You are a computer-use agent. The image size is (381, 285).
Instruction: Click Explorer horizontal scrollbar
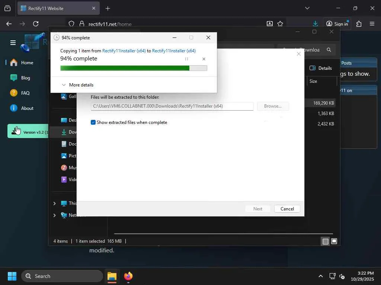(223, 234)
